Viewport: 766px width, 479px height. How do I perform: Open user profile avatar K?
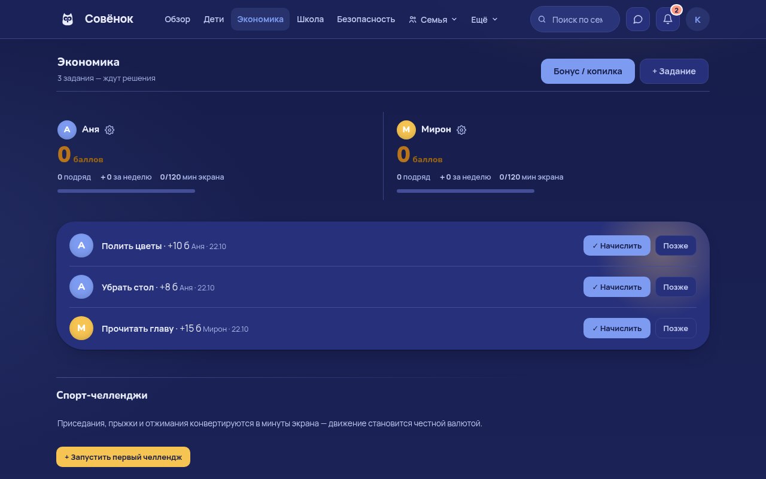[698, 19]
